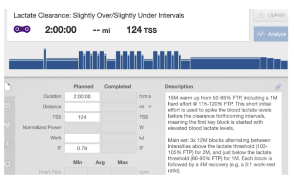Click the paperclip attachment icon
This screenshot has height=179, width=294.
(x=277, y=87)
